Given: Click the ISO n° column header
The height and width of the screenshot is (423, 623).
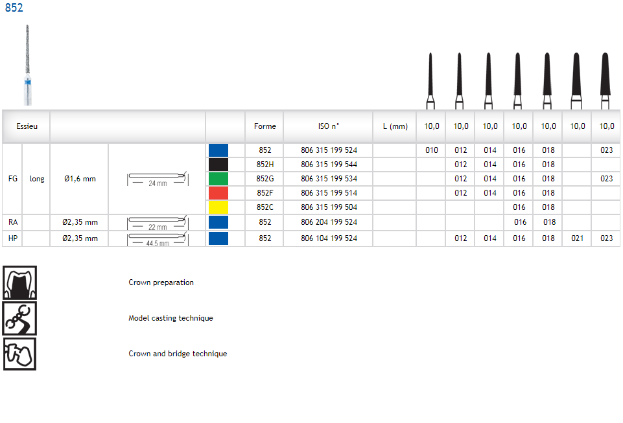Looking at the screenshot, I should tap(328, 126).
